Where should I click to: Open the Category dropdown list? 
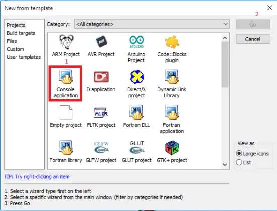(x=152, y=24)
